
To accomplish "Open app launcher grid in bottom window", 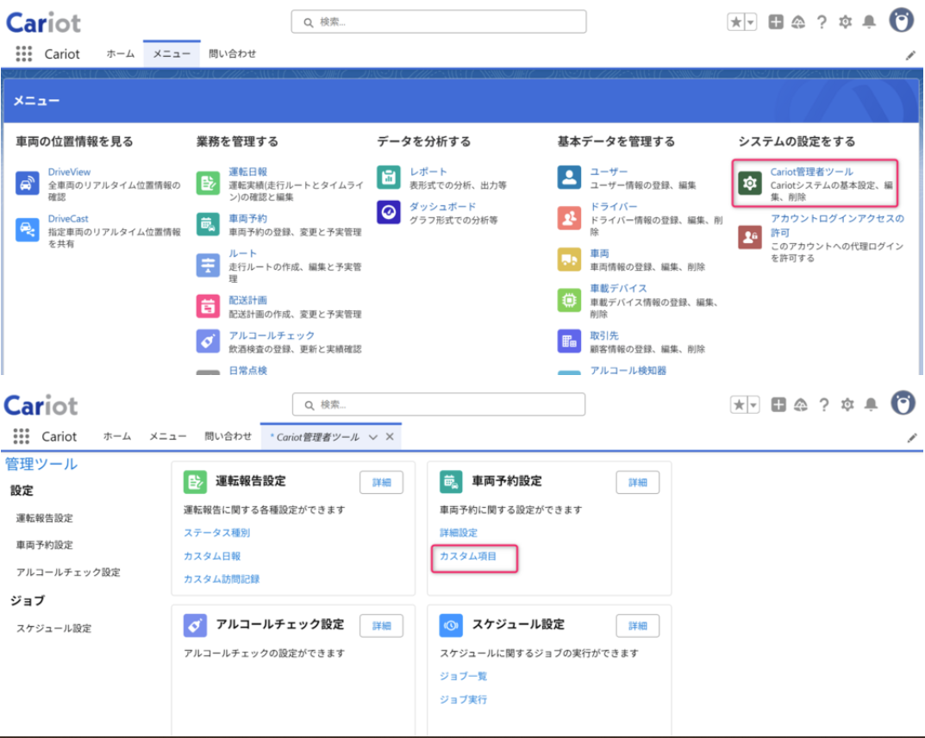I will click(22, 436).
